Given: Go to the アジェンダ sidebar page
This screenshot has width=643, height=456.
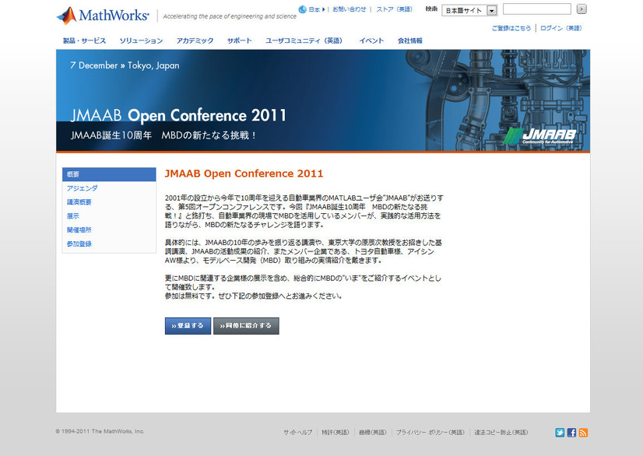Looking at the screenshot, I should [x=83, y=188].
